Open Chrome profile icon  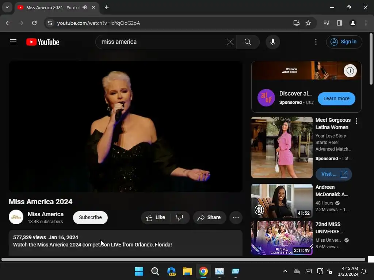tap(353, 23)
